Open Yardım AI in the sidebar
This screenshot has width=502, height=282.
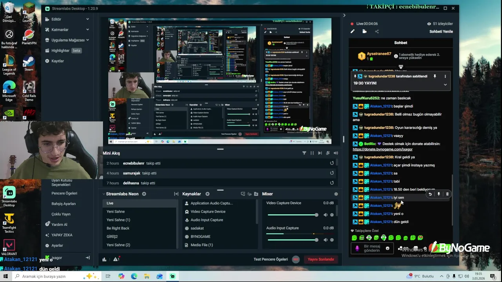[56, 224]
